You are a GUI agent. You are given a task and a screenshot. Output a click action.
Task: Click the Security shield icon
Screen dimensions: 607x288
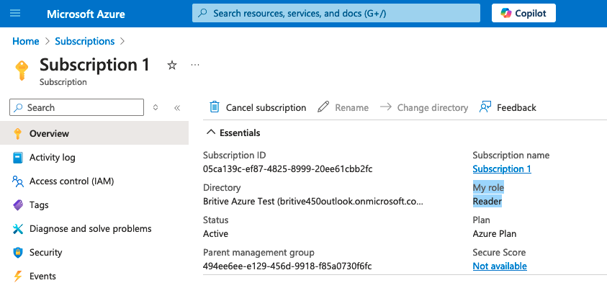[18, 253]
